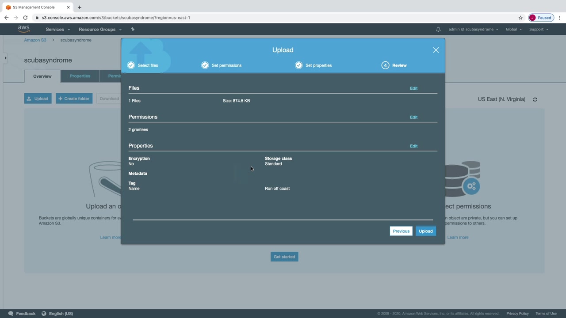566x318 pixels.
Task: Click the 'Ron off coast' tag value
Action: (277, 189)
